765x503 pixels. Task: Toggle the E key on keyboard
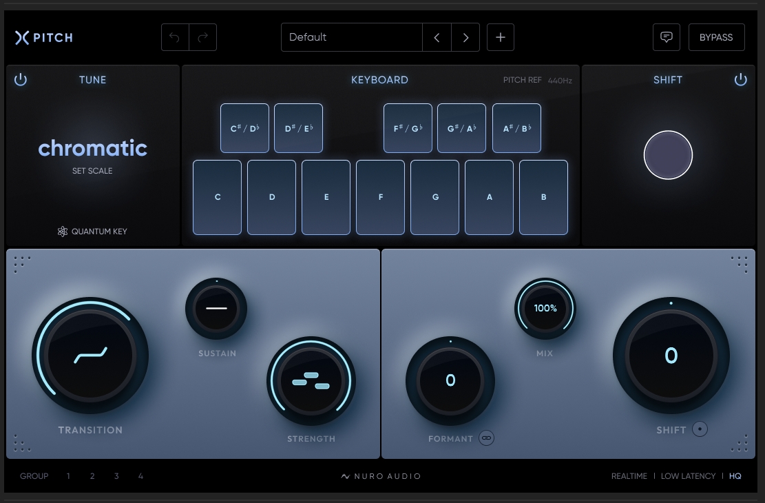(x=326, y=197)
